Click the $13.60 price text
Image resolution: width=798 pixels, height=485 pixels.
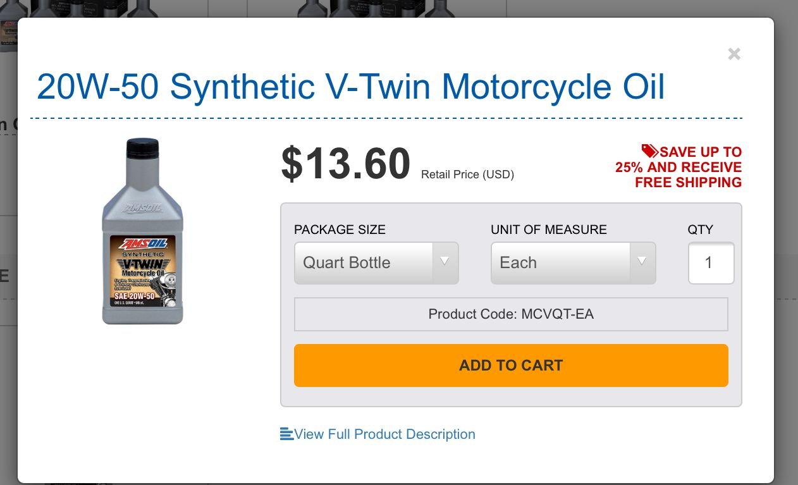click(x=346, y=164)
